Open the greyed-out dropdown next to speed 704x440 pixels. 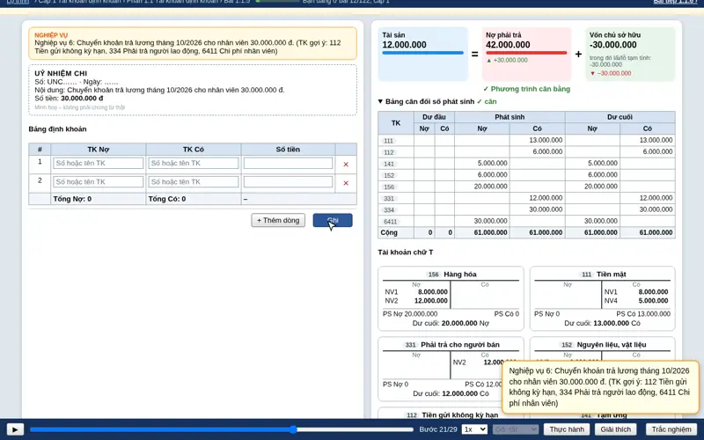tap(516, 429)
